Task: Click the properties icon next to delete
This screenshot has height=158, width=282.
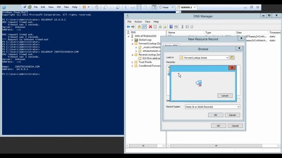Action: (155, 27)
